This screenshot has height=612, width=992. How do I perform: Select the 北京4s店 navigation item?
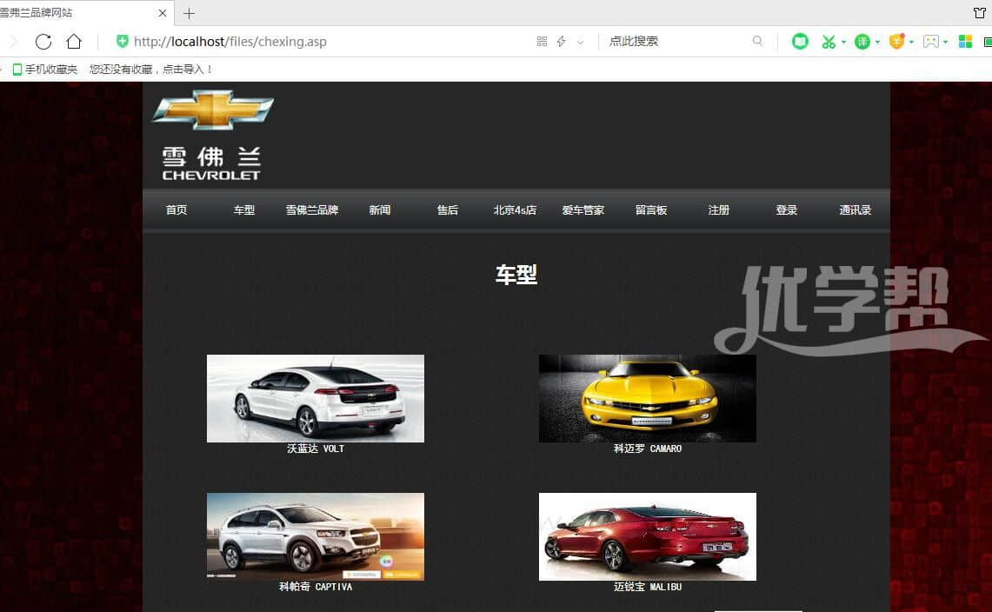pyautogui.click(x=515, y=210)
